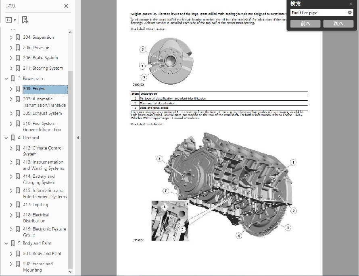Open the 501: Body and Paint bookmark

42,253
